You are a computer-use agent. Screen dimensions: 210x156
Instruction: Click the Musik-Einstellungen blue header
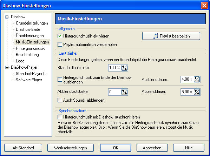coord(130,19)
